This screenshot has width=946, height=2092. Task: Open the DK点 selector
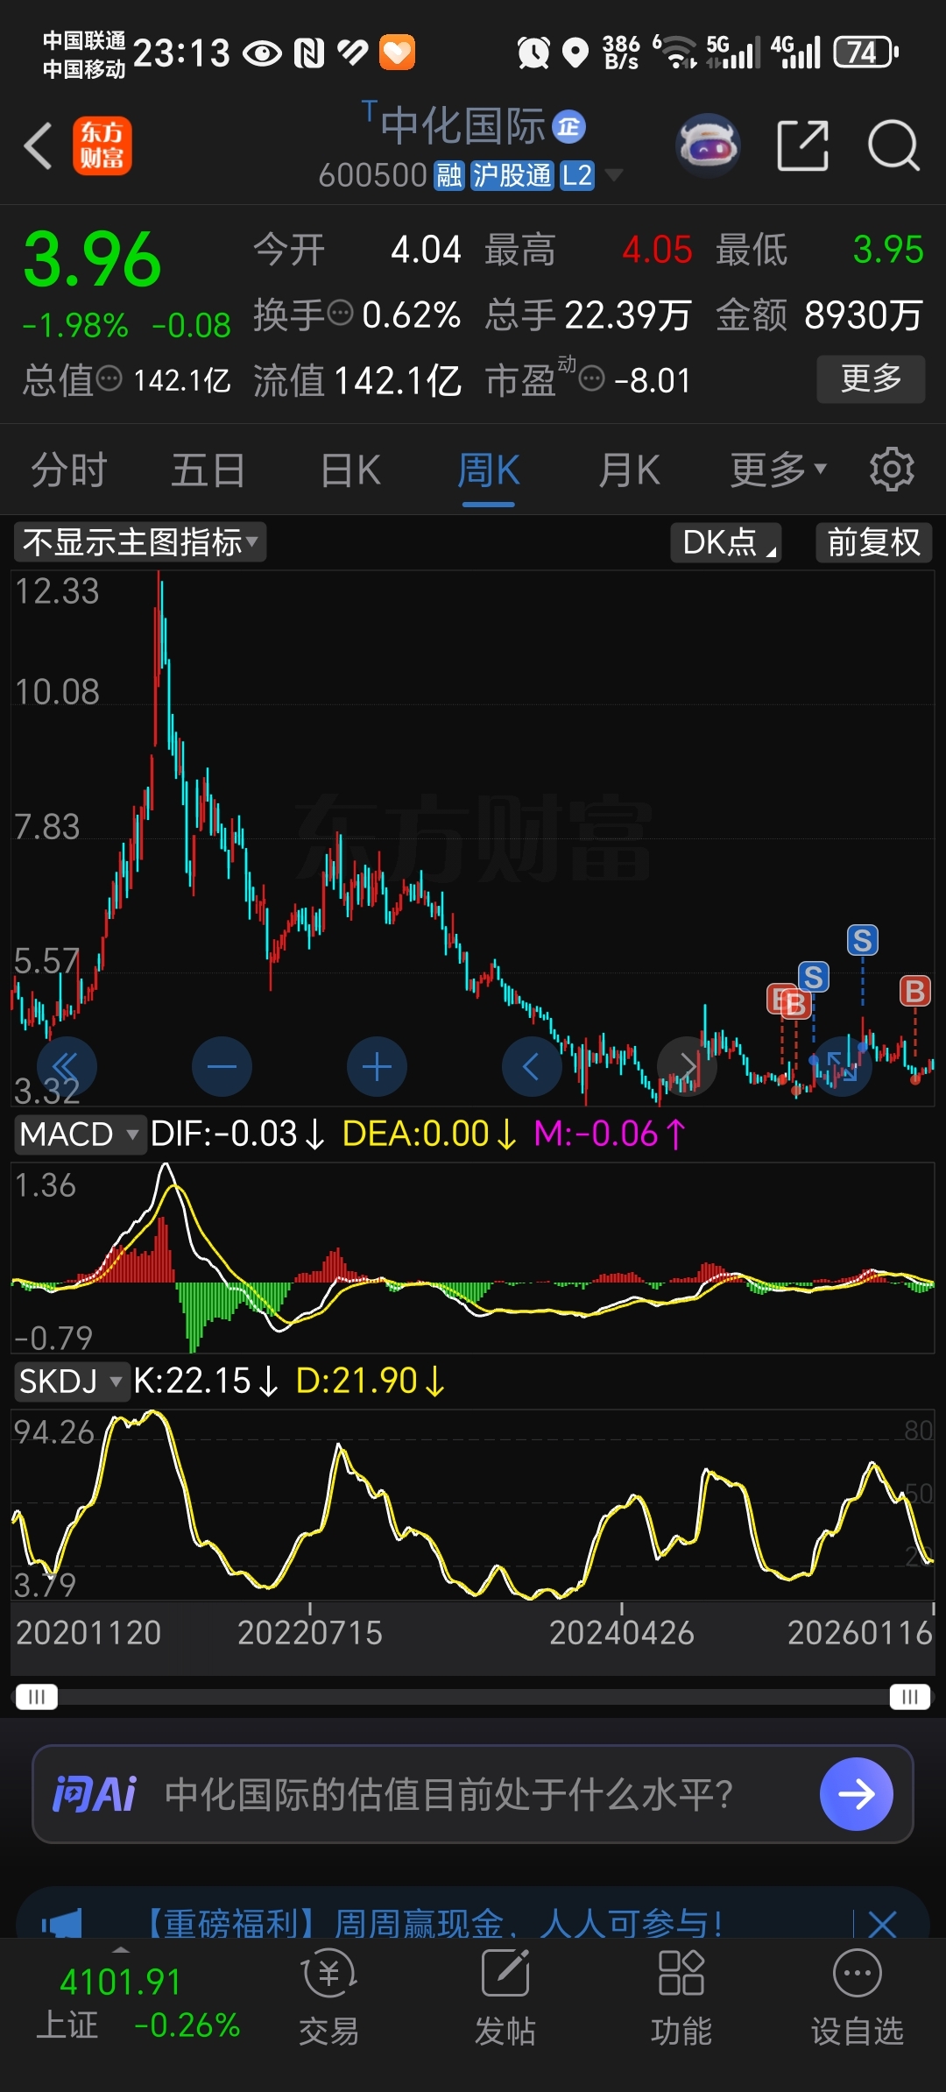[725, 542]
